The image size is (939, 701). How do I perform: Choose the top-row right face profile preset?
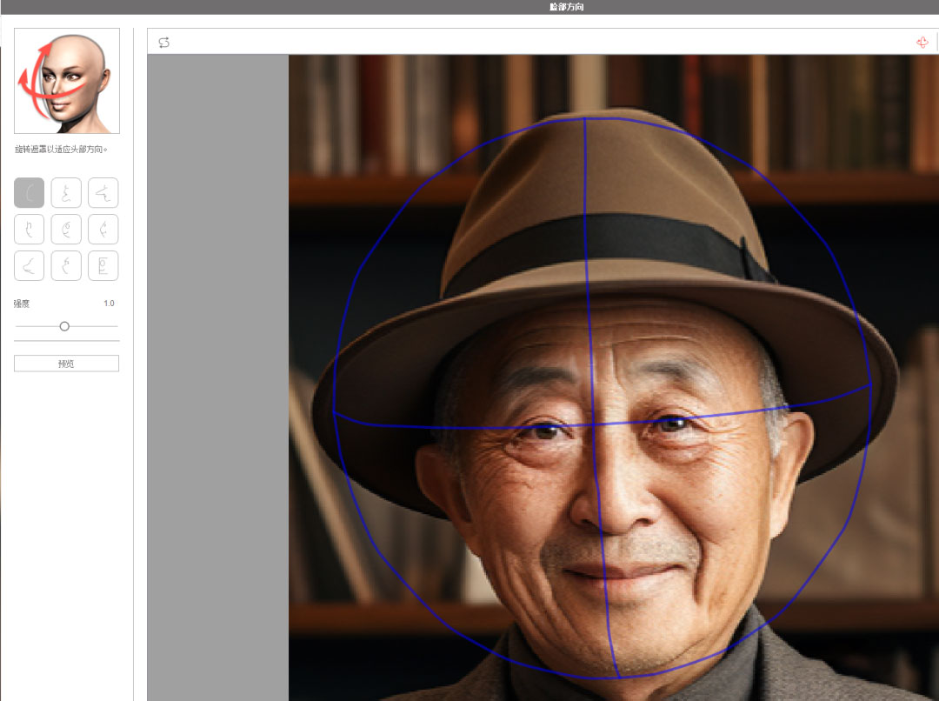[103, 192]
